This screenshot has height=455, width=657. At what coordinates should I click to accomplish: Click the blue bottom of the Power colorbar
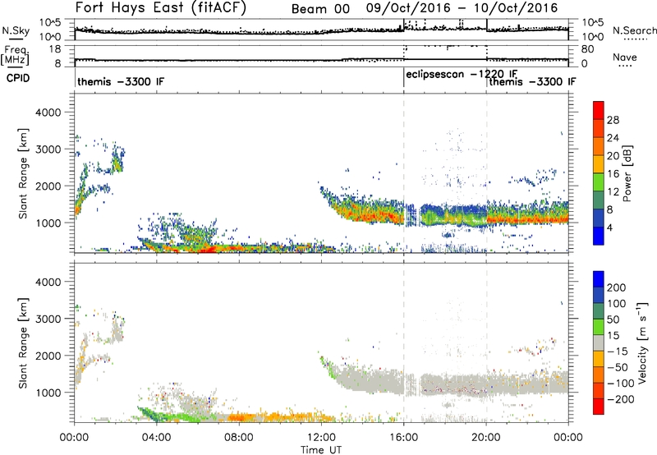pyautogui.click(x=599, y=236)
